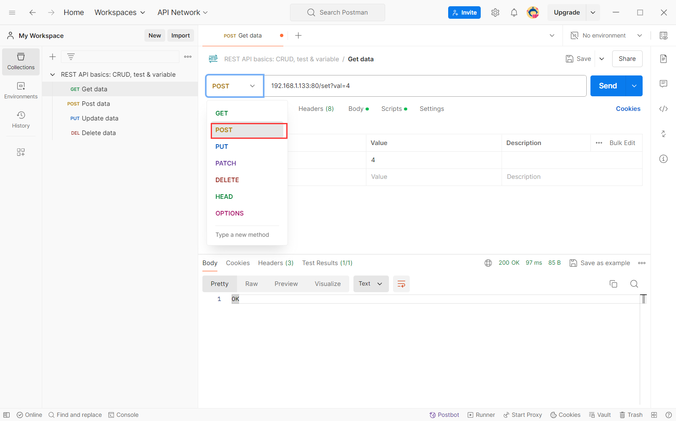Image resolution: width=676 pixels, height=421 pixels.
Task: Click the Send button
Action: click(x=608, y=86)
